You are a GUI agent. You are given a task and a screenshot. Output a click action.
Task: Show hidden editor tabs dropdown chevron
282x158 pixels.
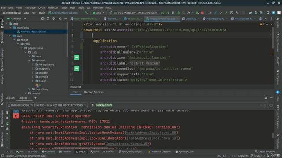(x=266, y=18)
